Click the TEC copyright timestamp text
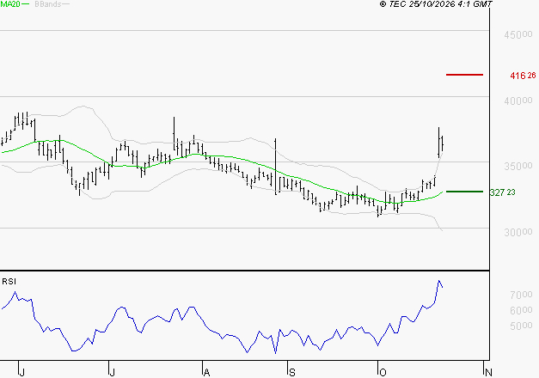The height and width of the screenshot is (378, 539). pyautogui.click(x=436, y=4)
